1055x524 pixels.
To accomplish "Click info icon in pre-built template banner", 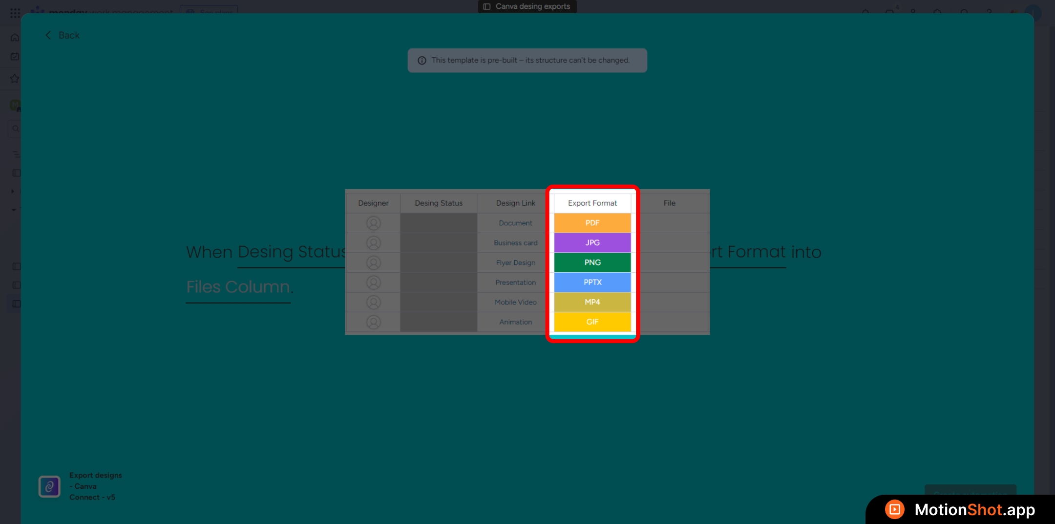I will 422,61.
